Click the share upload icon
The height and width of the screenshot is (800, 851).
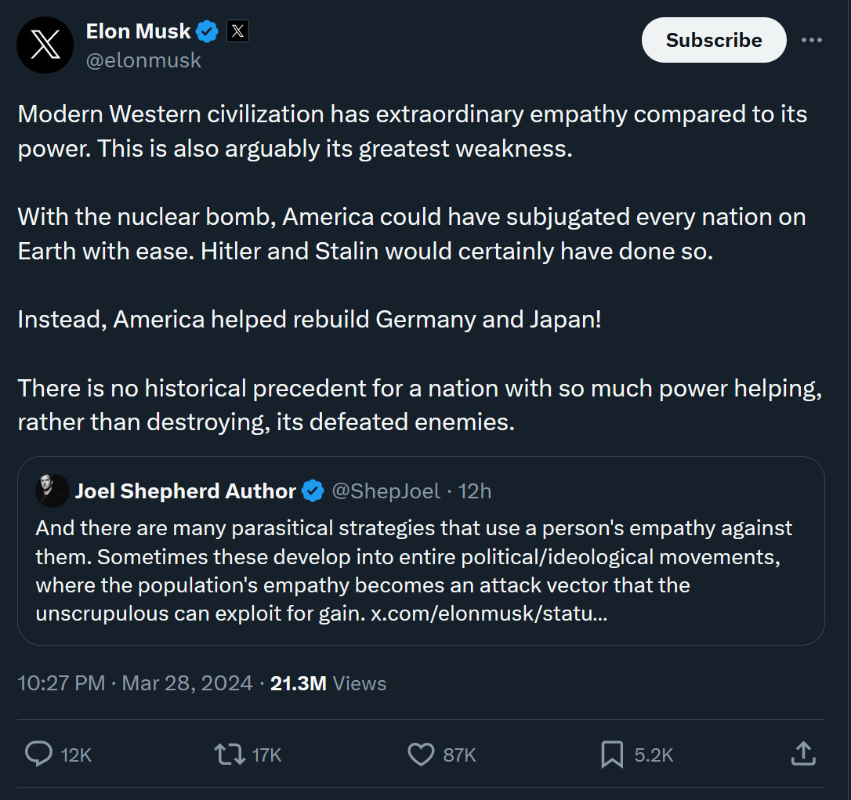[803, 754]
